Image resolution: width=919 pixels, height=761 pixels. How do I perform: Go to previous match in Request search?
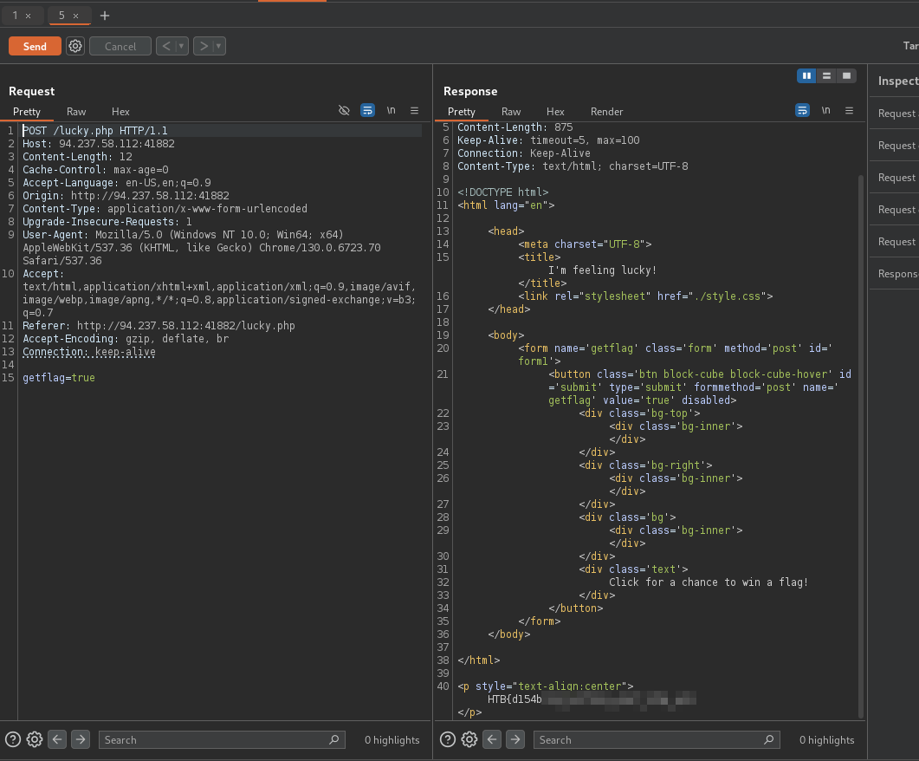57,739
